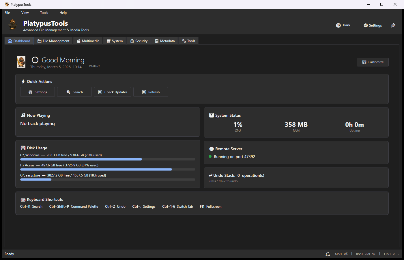Toggle Dark theme mode
The height and width of the screenshot is (260, 404).
pos(343,25)
